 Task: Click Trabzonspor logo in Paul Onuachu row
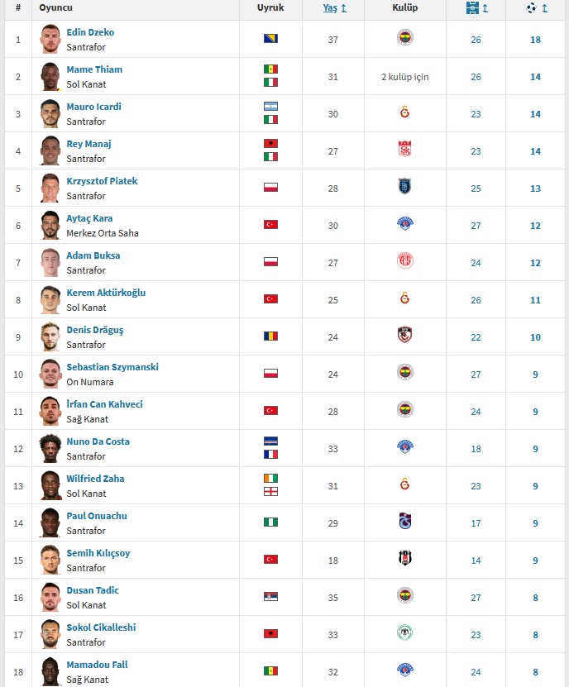405,521
